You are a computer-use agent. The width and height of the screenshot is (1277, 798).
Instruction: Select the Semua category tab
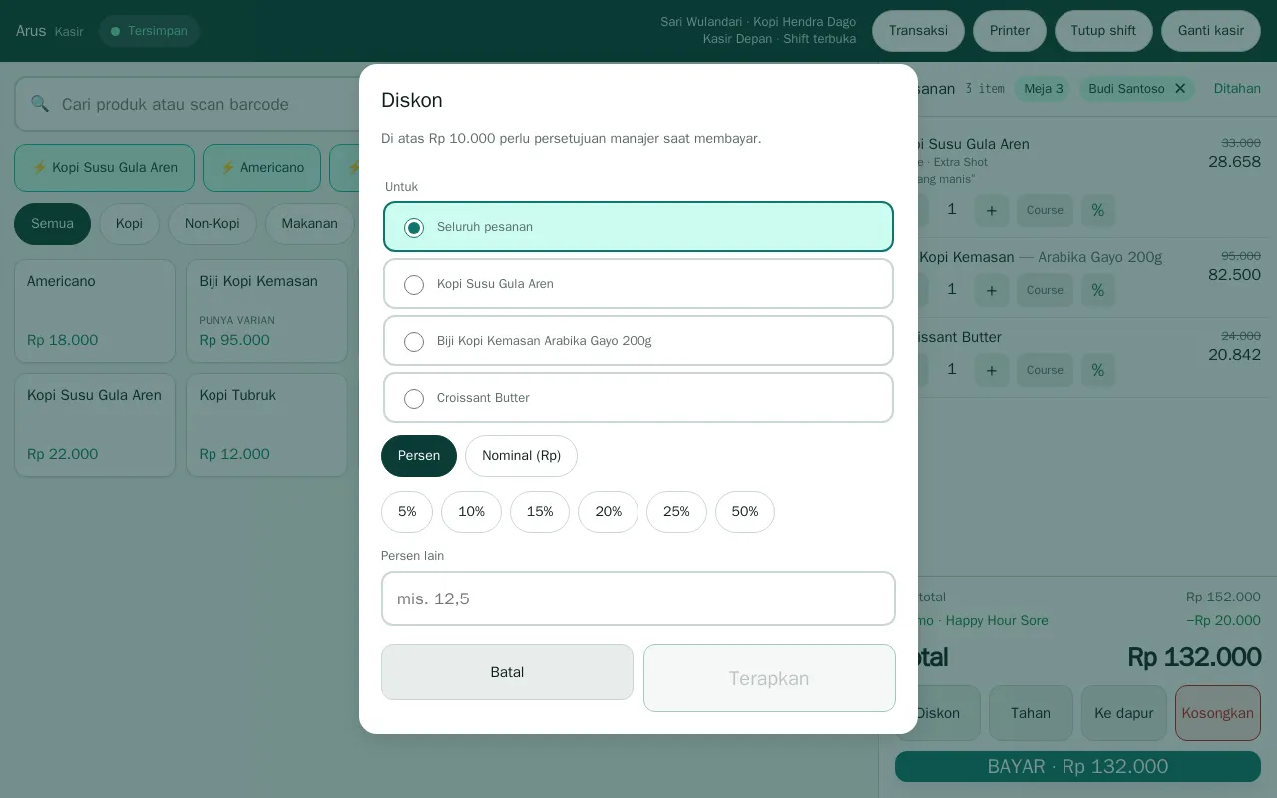52,224
